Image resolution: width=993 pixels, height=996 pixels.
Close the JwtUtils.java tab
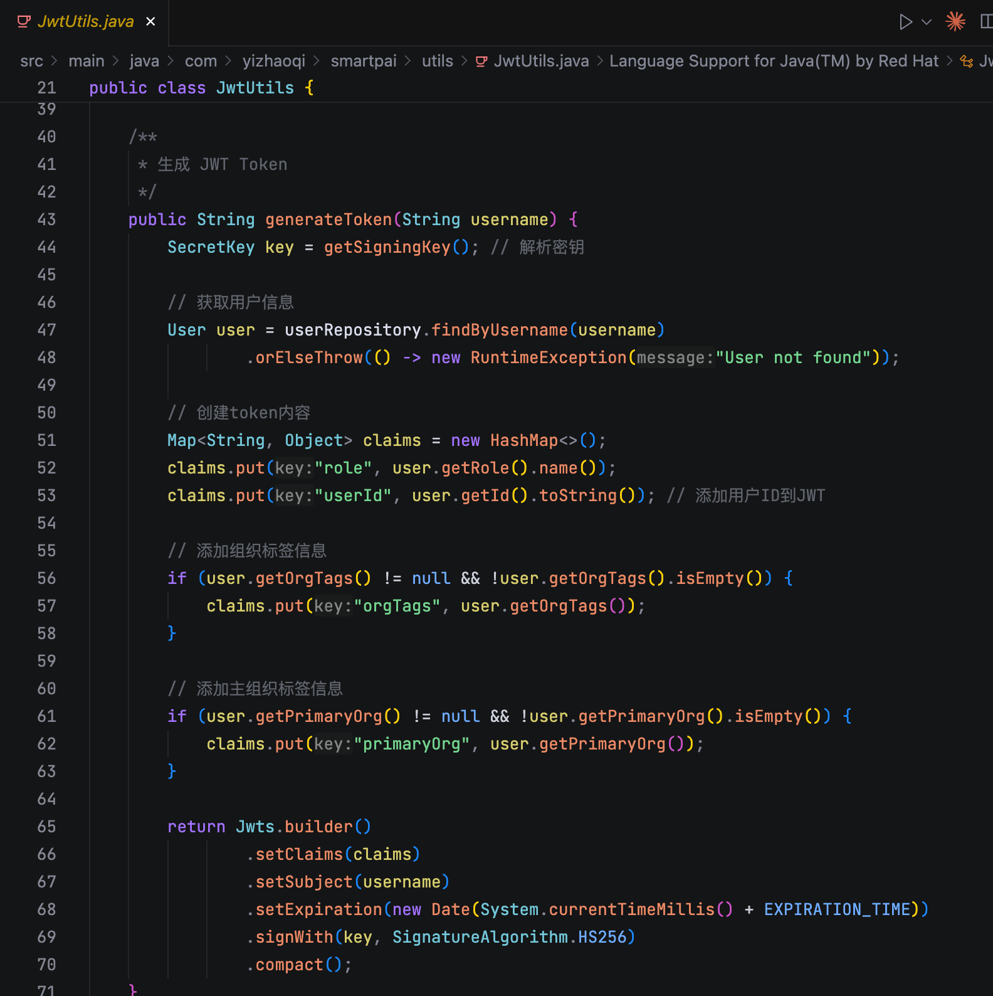tap(150, 21)
